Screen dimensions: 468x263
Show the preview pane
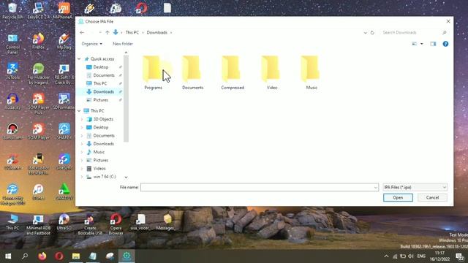(433, 44)
